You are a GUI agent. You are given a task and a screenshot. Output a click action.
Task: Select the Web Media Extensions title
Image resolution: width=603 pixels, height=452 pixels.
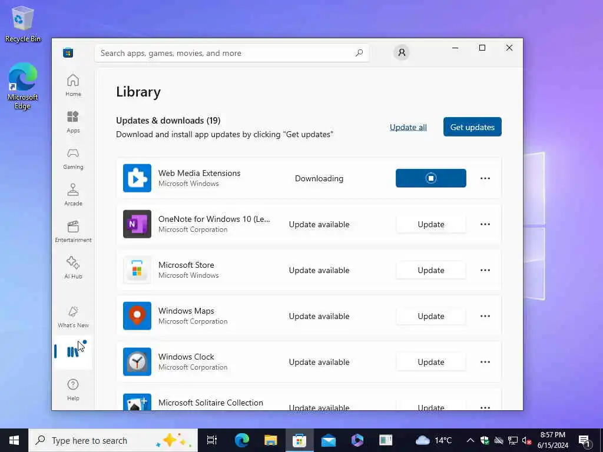point(199,173)
